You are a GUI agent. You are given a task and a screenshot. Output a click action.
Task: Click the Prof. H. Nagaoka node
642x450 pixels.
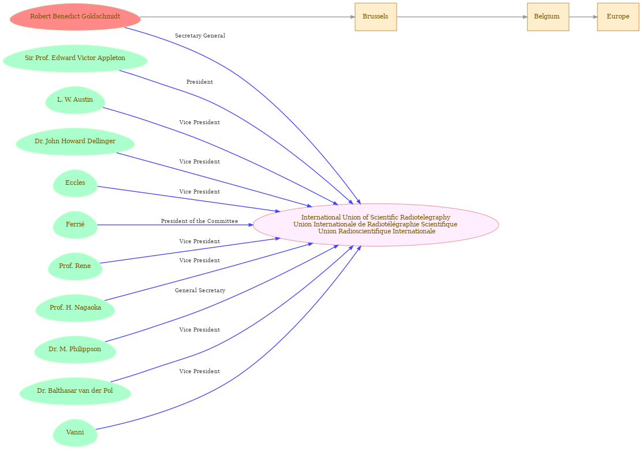(75, 308)
